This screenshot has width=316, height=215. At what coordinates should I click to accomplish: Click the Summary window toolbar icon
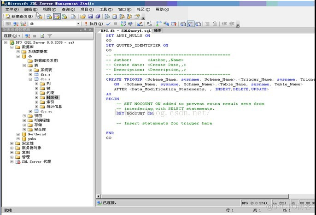coord(114,16)
